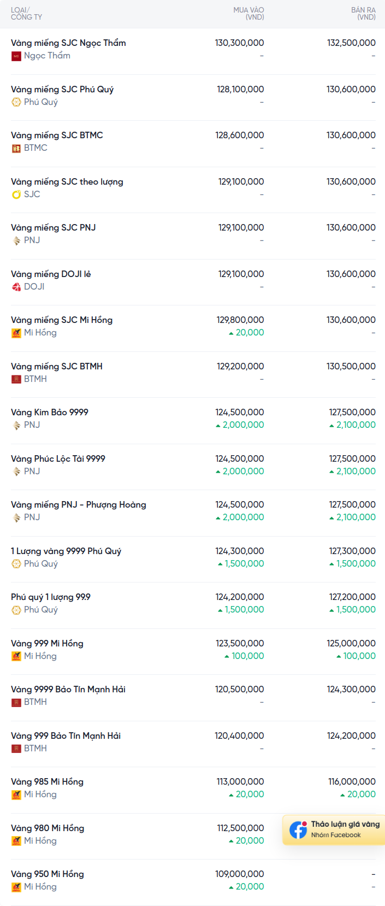
Task: Click the MUA VÀO column header
Action: pyautogui.click(x=248, y=14)
